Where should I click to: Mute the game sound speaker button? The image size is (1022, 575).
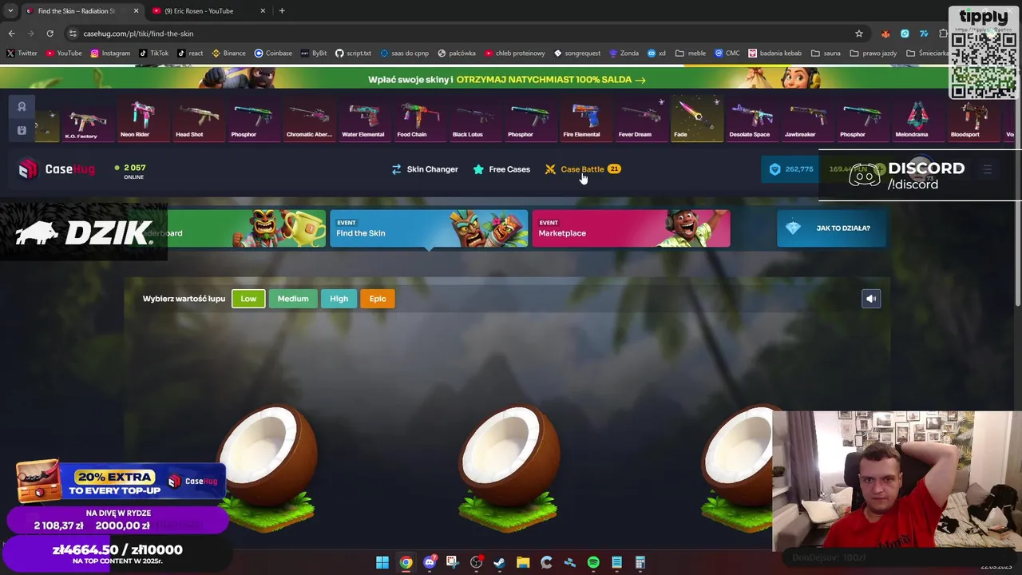point(871,299)
